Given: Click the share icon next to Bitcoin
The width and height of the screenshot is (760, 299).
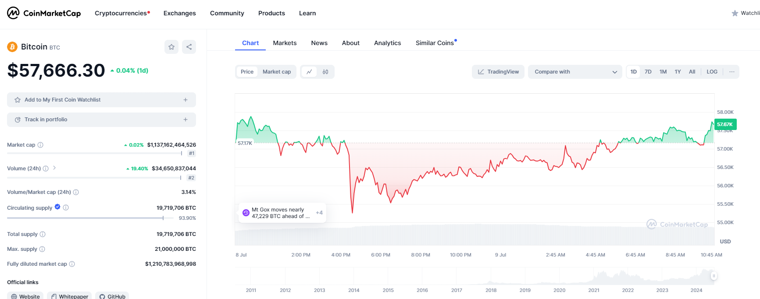Looking at the screenshot, I should pyautogui.click(x=189, y=47).
